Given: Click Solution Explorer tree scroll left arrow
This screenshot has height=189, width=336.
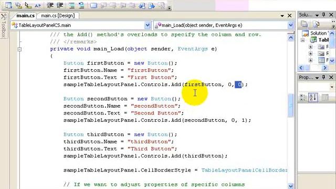Looking at the screenshot, I should [x=301, y=68].
